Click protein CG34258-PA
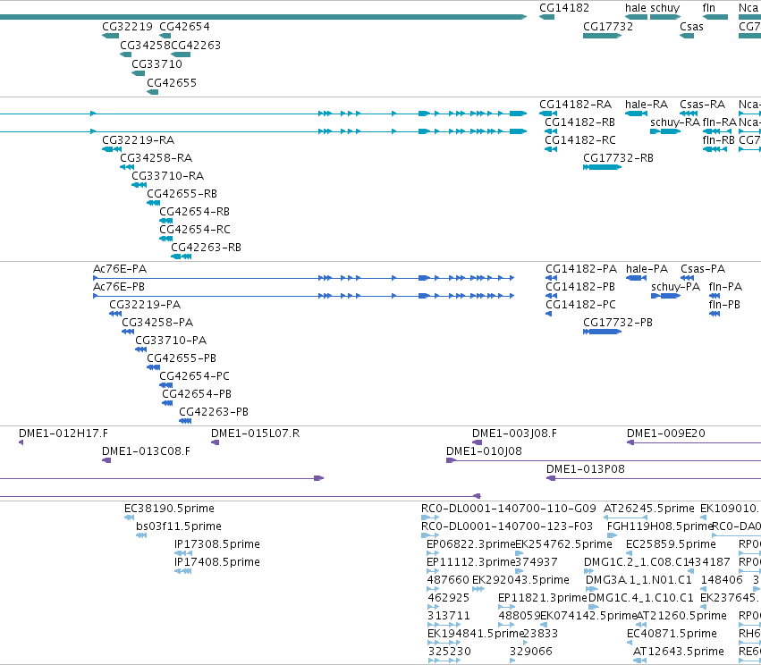The width and height of the screenshot is (761, 665). tap(157, 323)
